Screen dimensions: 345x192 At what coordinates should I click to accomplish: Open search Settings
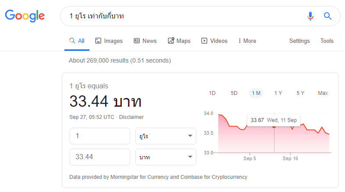tap(299, 41)
